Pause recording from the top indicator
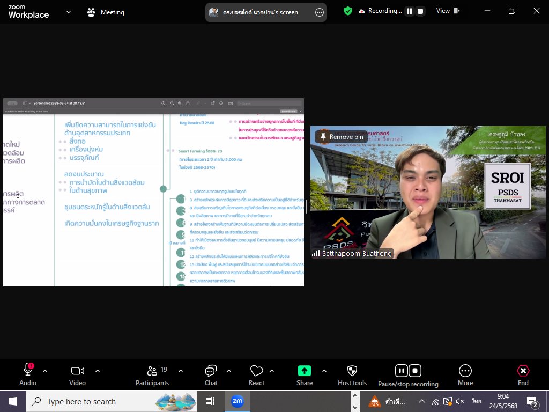The height and width of the screenshot is (412, 549). 409,11
